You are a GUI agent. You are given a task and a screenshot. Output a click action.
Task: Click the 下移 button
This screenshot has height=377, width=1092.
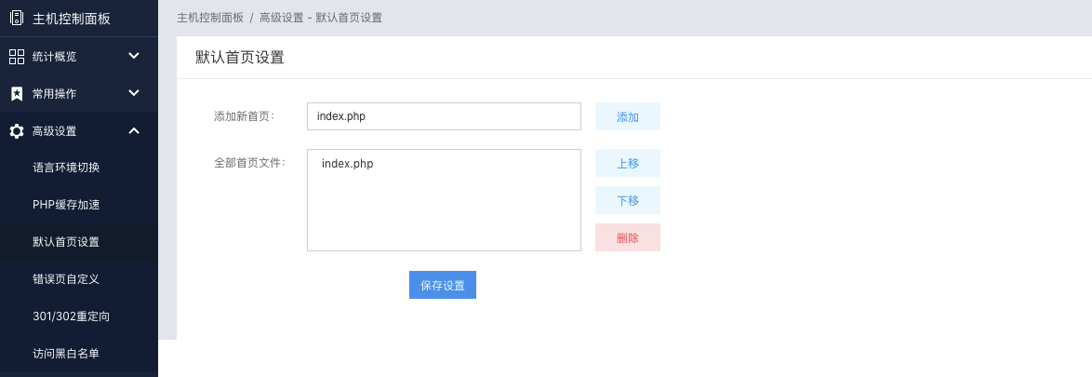point(628,200)
